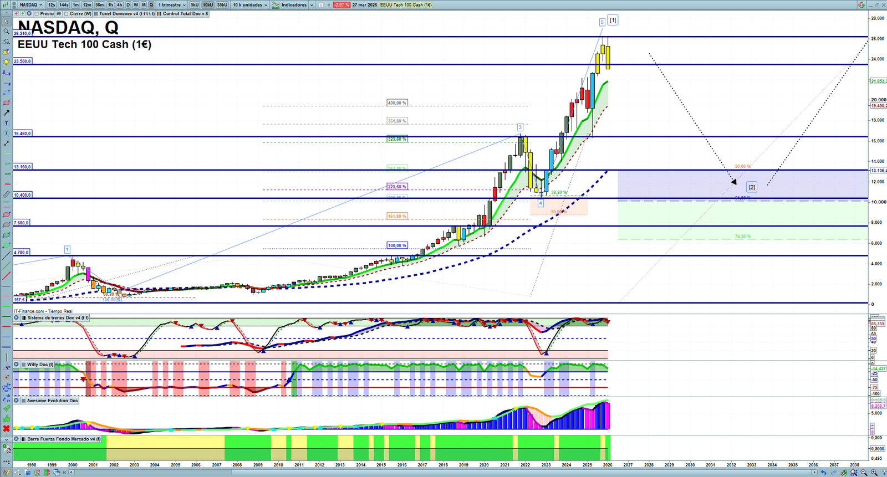Toggle the Cierre (W) checkbox
The width and height of the screenshot is (887, 477).
(67, 14)
